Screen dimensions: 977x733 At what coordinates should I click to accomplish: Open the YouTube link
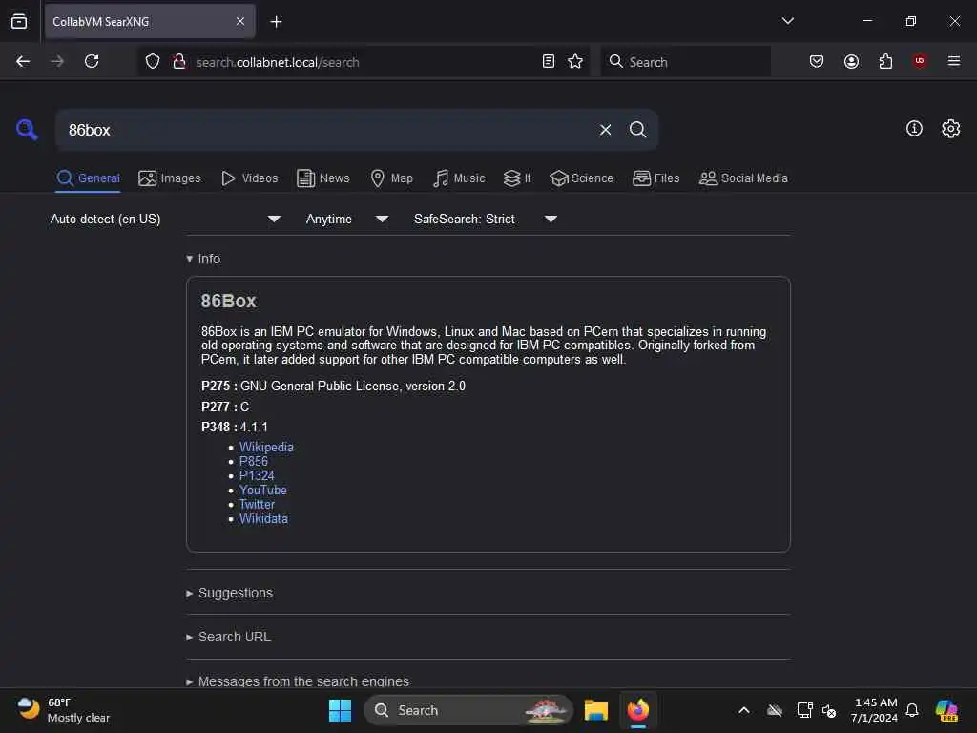pyautogui.click(x=263, y=490)
